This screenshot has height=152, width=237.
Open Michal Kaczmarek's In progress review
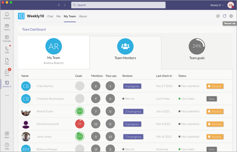[132, 124]
